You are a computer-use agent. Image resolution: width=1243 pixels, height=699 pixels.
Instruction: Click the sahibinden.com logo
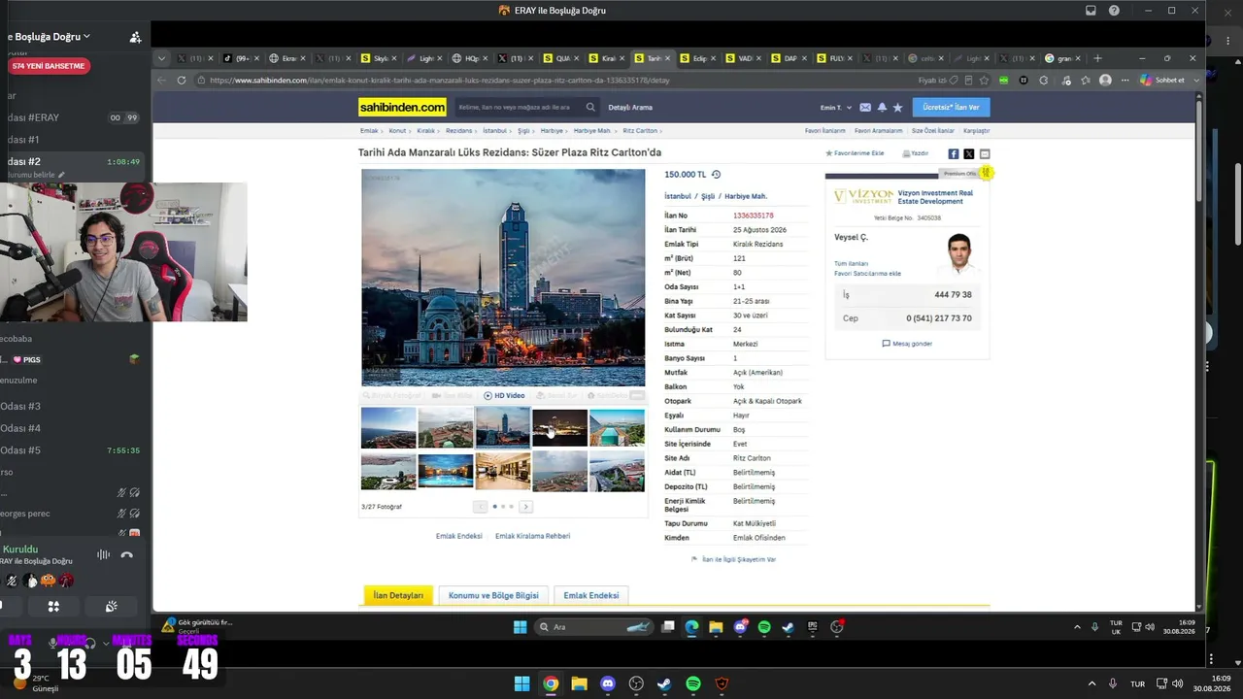402,107
